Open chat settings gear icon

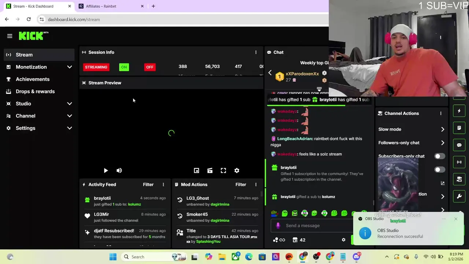pos(343,240)
